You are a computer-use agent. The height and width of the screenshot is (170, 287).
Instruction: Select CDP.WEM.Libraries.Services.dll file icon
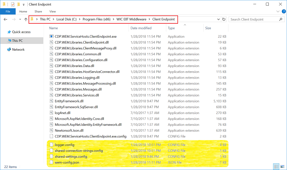click(x=51, y=95)
